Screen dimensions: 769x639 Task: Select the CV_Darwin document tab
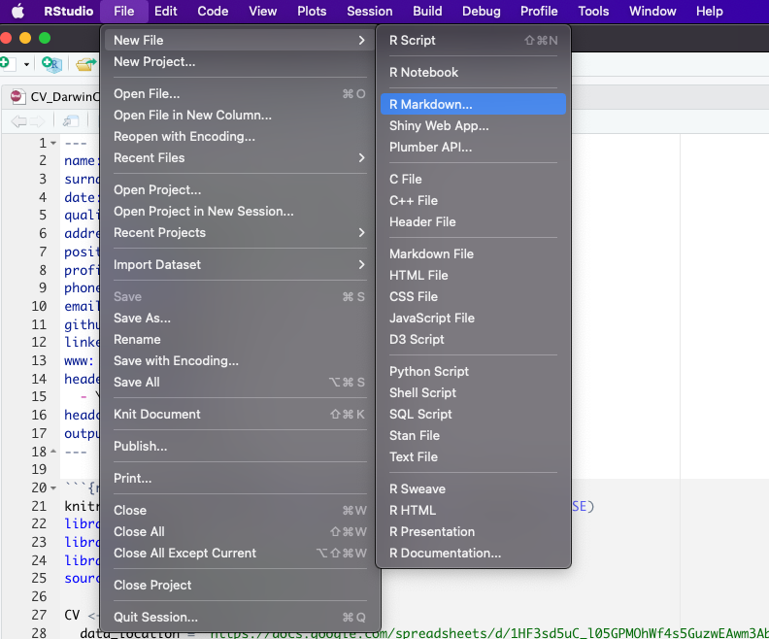(x=55, y=96)
